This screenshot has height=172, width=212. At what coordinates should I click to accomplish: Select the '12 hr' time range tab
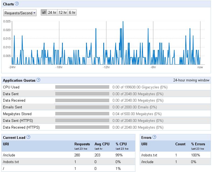[x=63, y=13]
